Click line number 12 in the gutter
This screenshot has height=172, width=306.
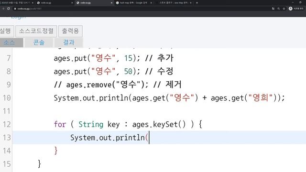coord(7,124)
